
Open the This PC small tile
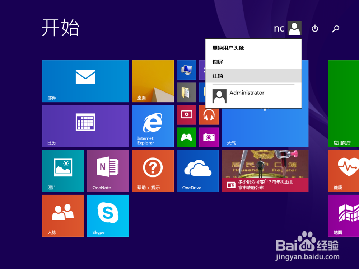[x=186, y=70]
